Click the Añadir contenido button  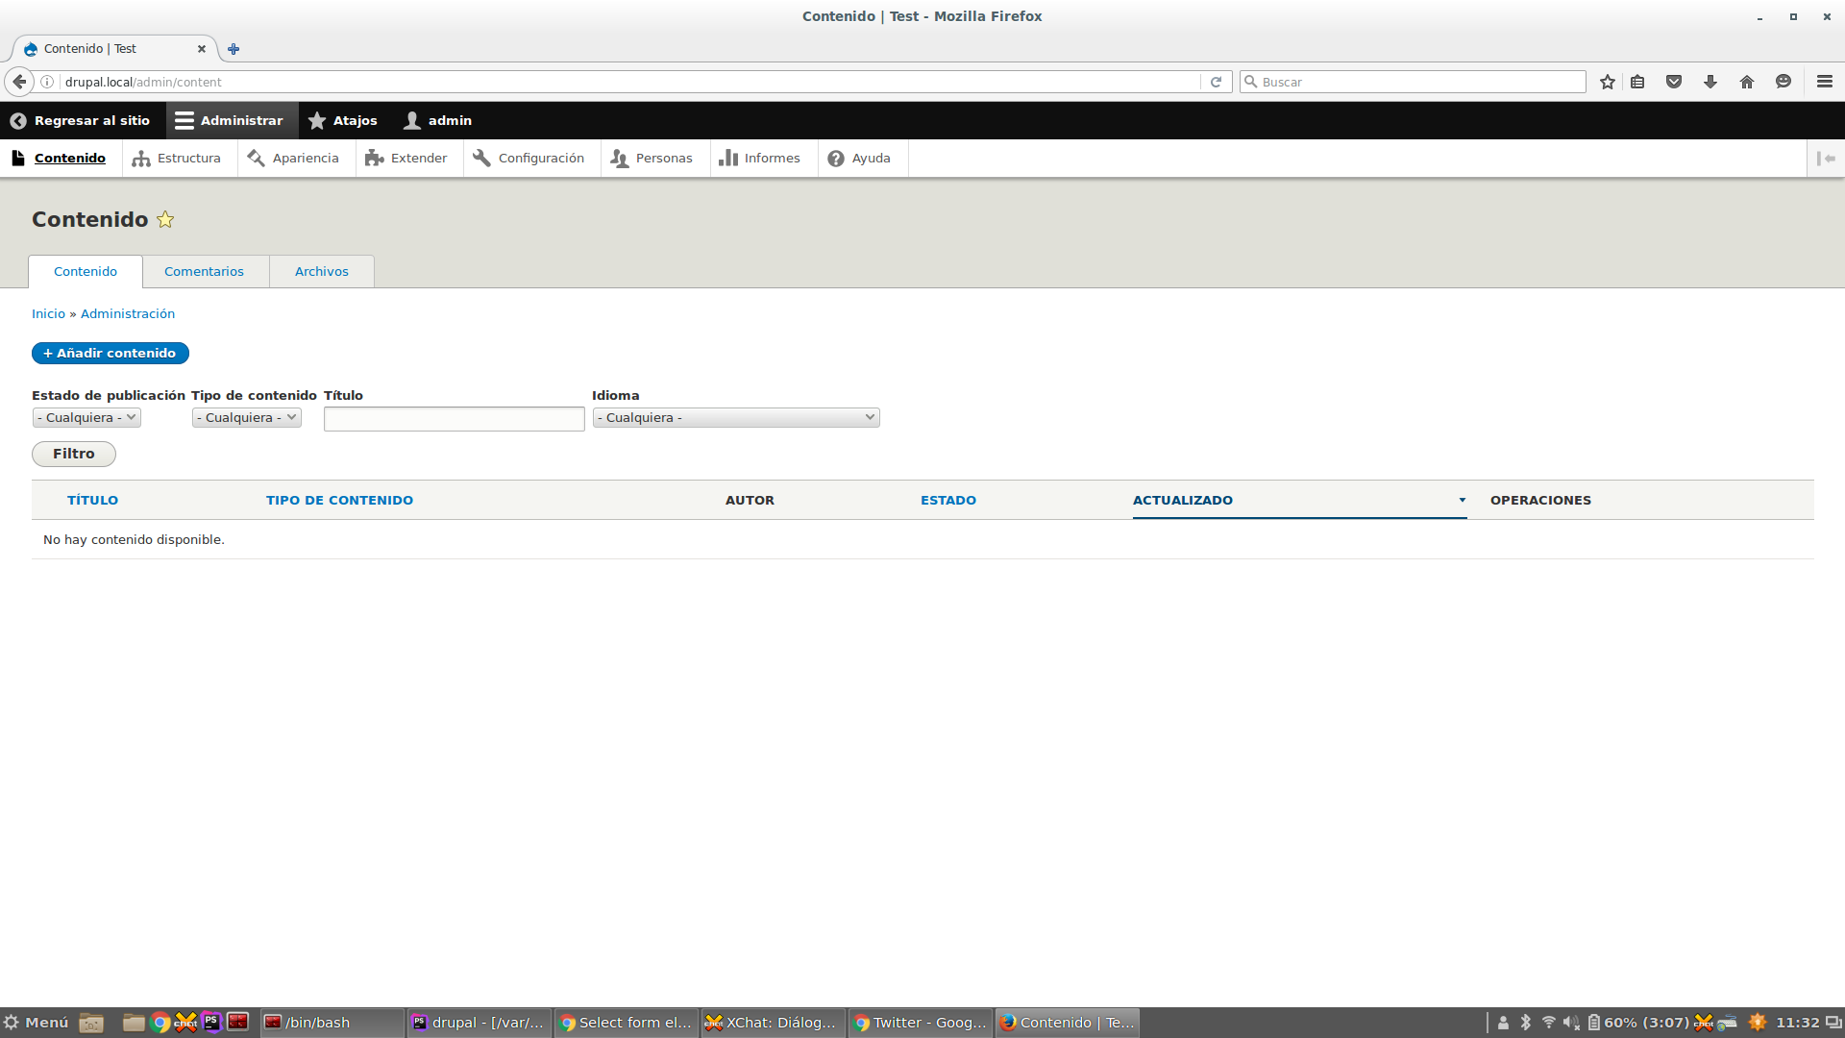click(111, 354)
